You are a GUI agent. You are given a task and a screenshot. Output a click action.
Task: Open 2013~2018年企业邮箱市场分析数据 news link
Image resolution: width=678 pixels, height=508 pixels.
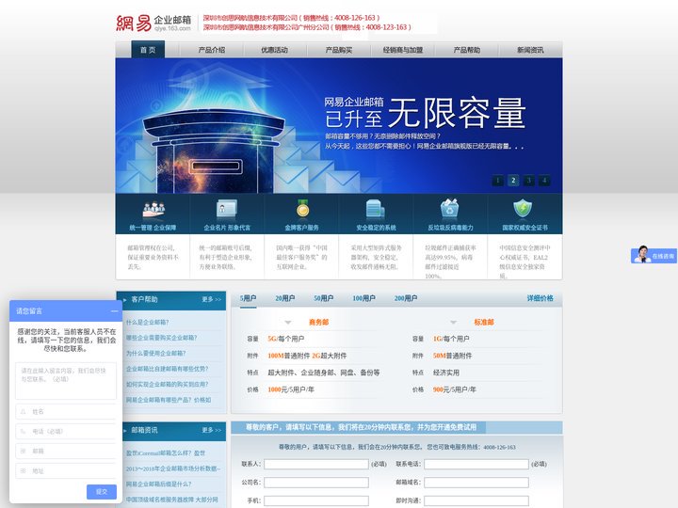(173, 468)
